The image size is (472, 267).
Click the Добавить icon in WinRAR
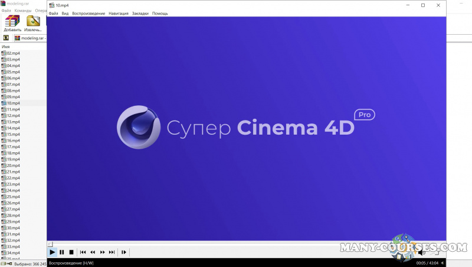(x=12, y=24)
